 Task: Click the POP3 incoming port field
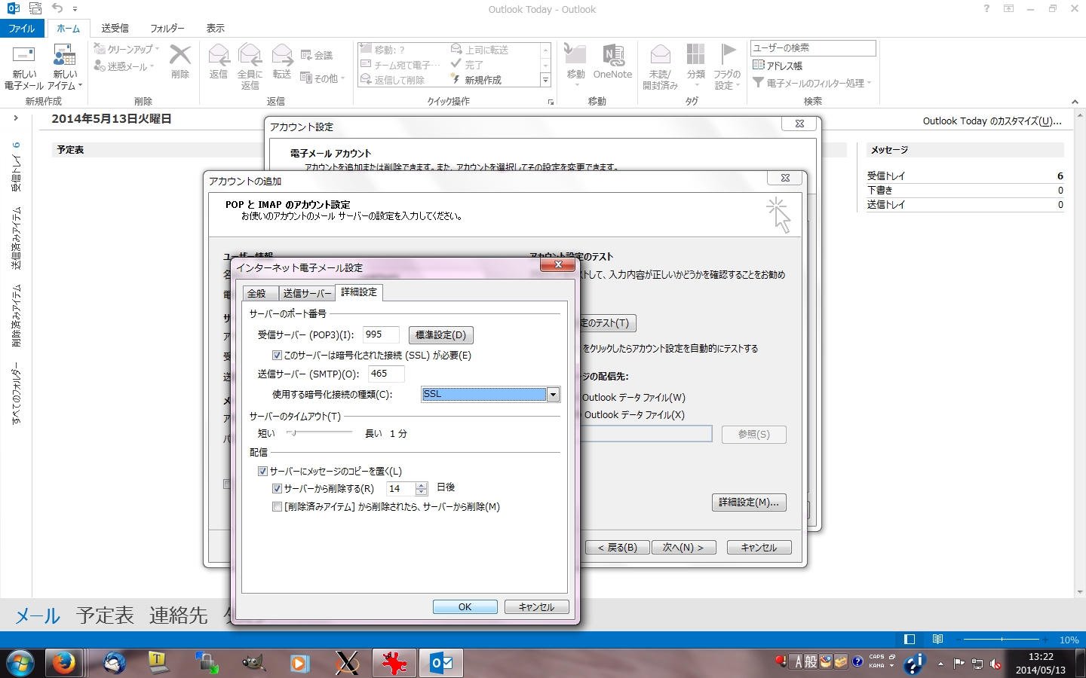click(381, 334)
